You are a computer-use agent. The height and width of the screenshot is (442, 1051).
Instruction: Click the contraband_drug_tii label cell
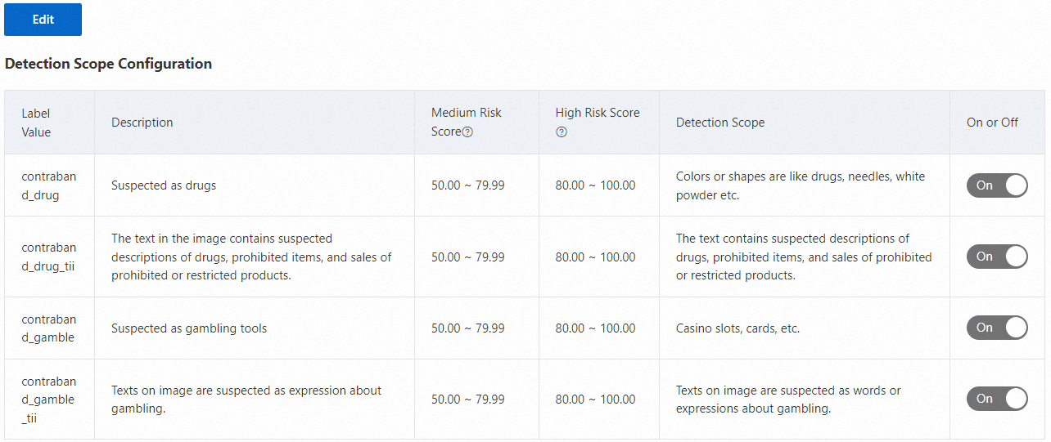[48, 257]
